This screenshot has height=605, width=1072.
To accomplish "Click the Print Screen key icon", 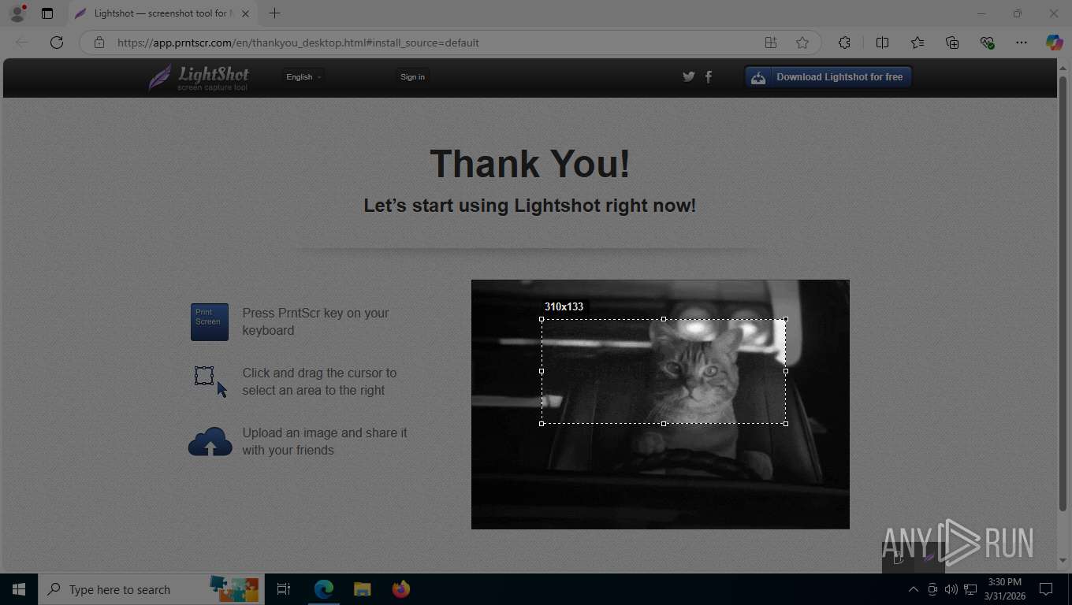I will click(x=210, y=321).
